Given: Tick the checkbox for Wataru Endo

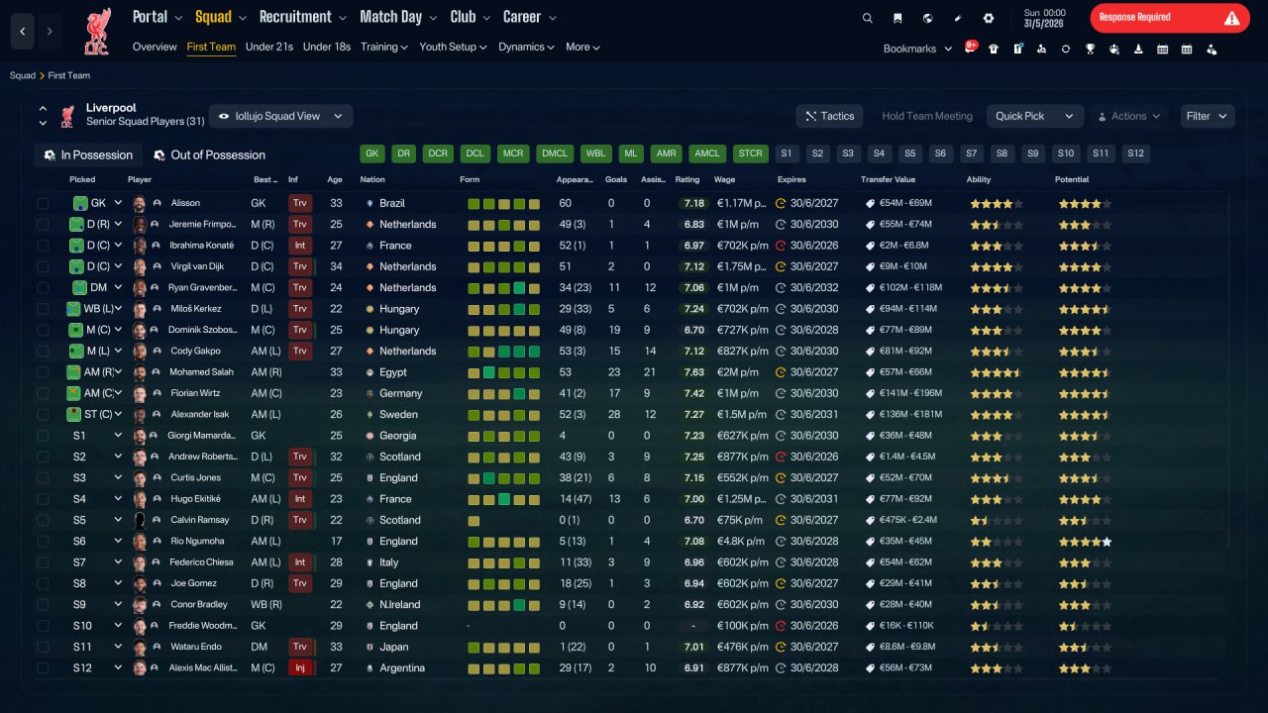Looking at the screenshot, I should tap(43, 647).
